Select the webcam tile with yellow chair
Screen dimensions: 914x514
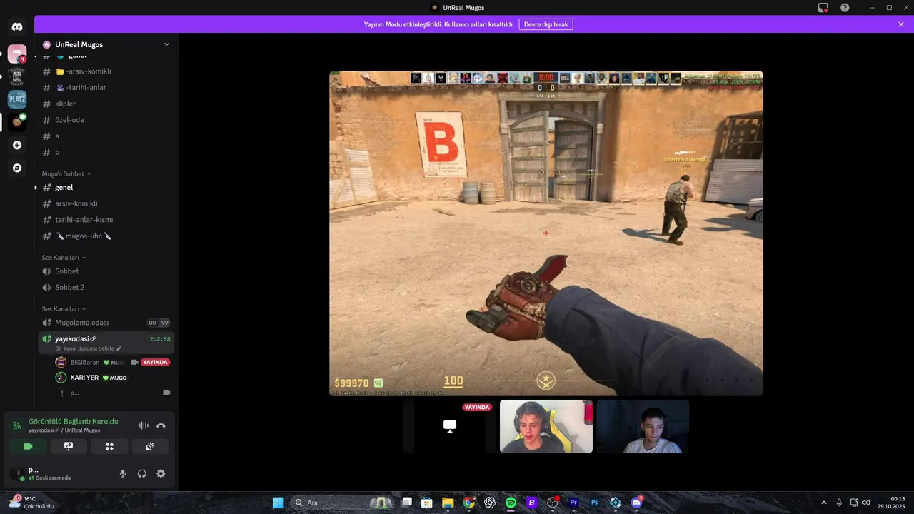546,426
